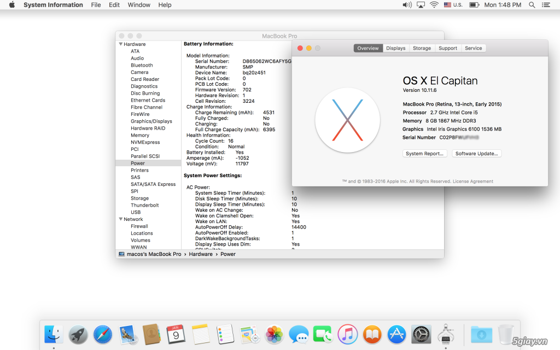Screen dimensions: 560x350
Task: Select Graphics/Displays in the sidebar
Action: 151,121
